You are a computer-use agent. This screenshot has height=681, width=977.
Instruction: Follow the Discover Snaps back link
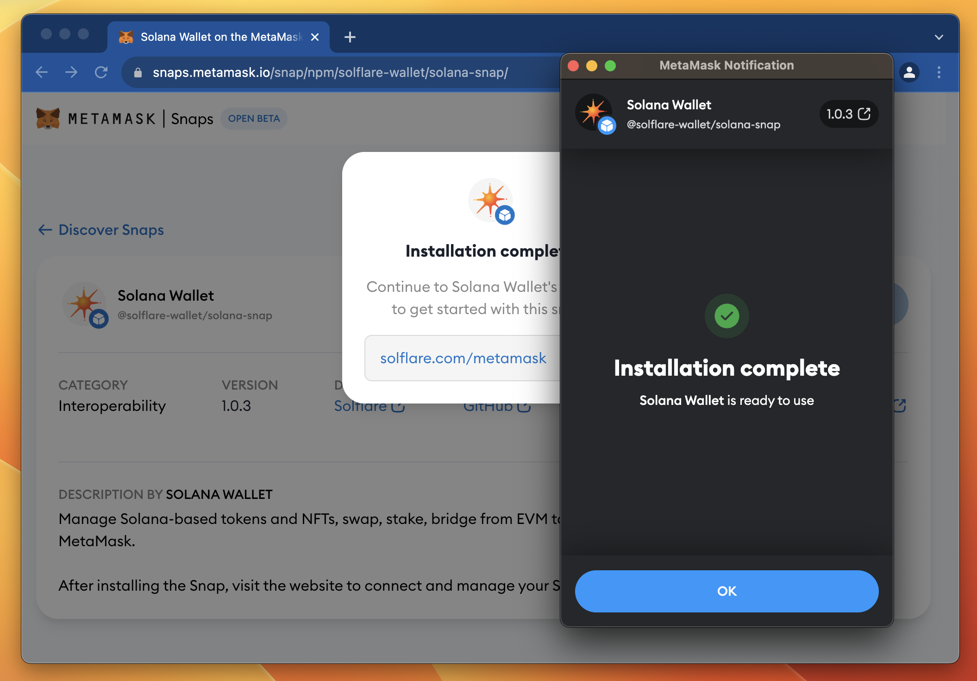[101, 230]
